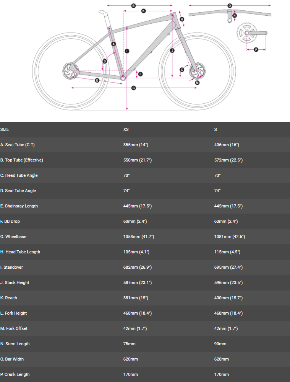Select the F BB drop marker
The width and height of the screenshot is (290, 382).
[x=140, y=74]
